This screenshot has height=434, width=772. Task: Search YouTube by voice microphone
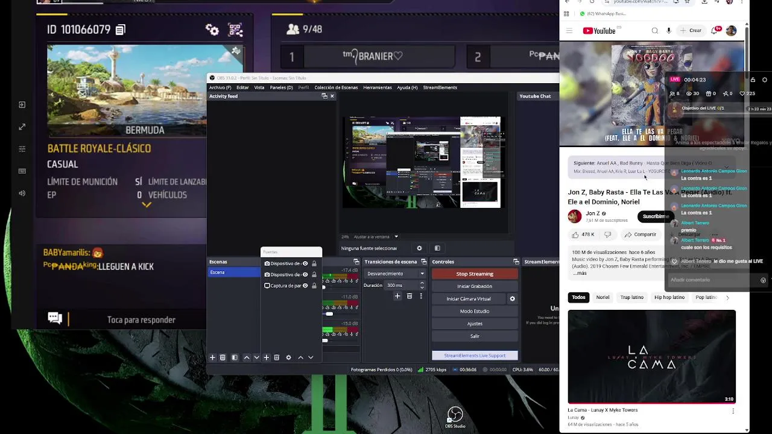669,31
